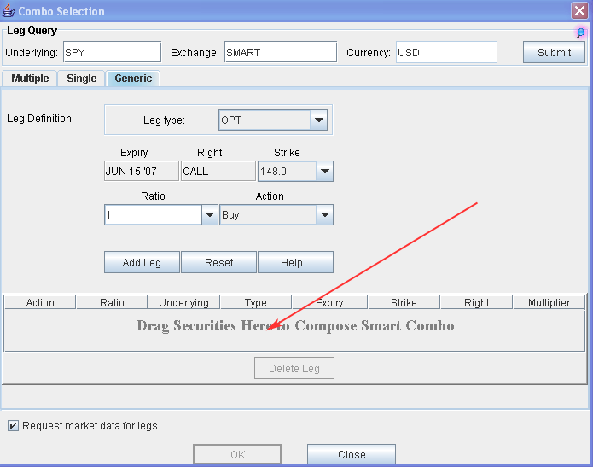This screenshot has width=593, height=467.
Task: Open the Strike dropdown arrow
Action: [x=324, y=172]
